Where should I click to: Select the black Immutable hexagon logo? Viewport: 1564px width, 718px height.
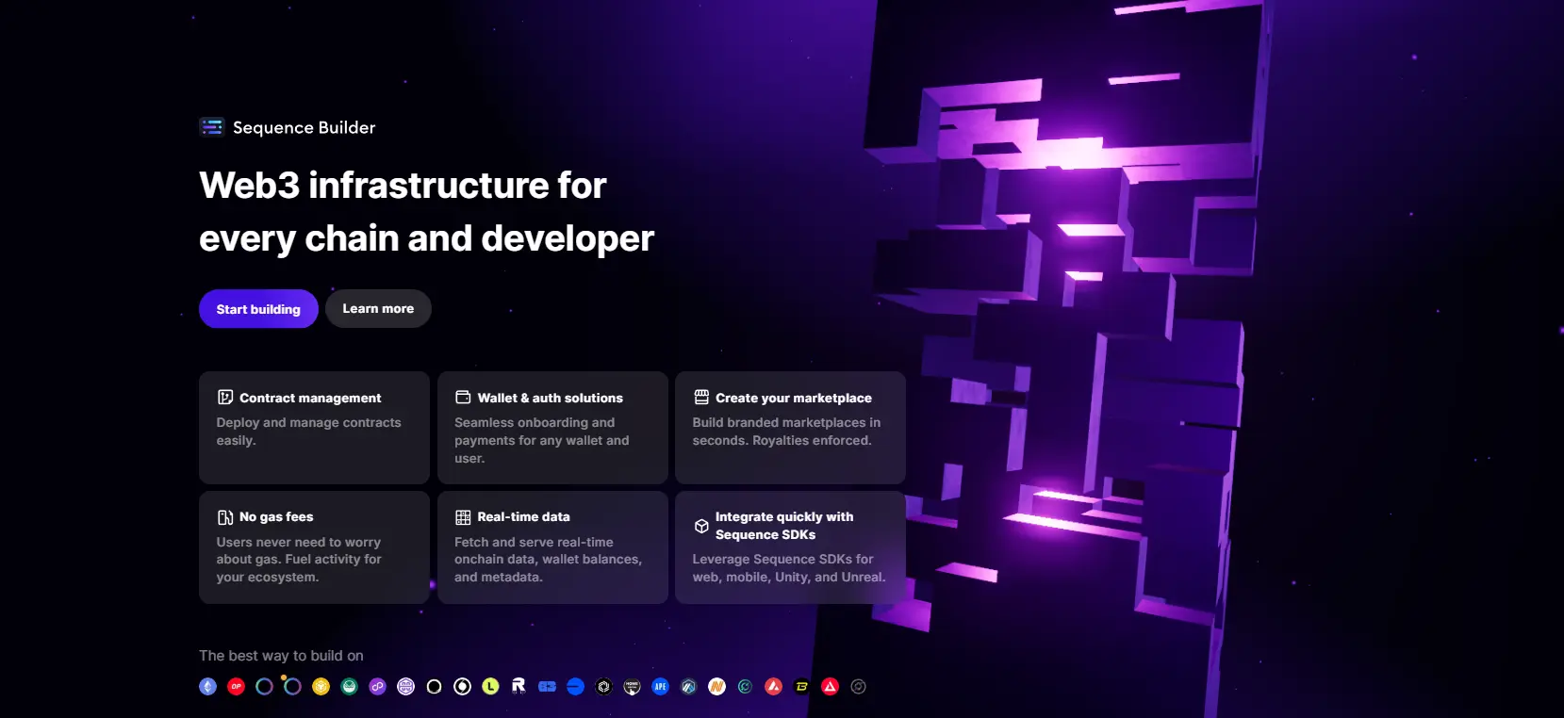click(x=604, y=687)
